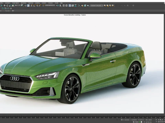165x123 pixels.
Task: Click the Z coordinate input field
Action: coord(142,120)
